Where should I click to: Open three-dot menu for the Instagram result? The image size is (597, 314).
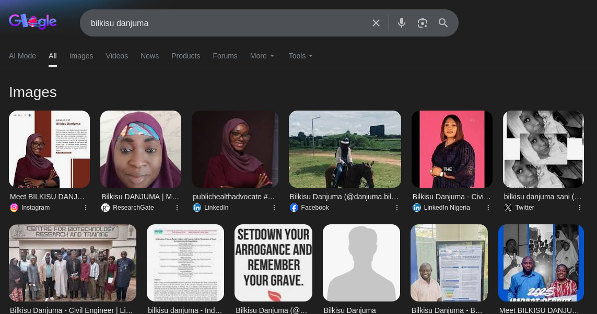[x=86, y=208]
